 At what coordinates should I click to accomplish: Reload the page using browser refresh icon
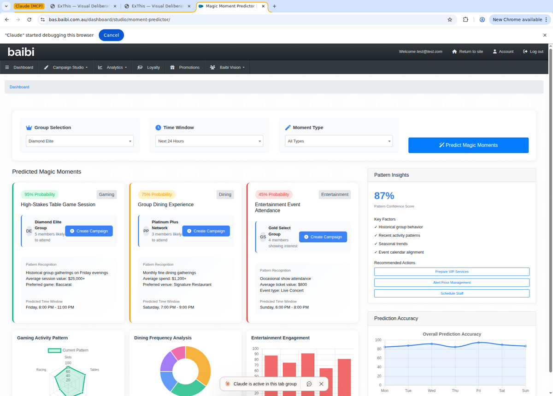click(x=29, y=20)
